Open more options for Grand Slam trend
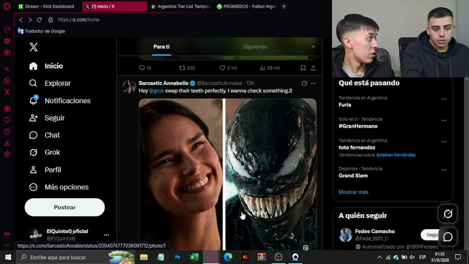 pyautogui.click(x=444, y=170)
